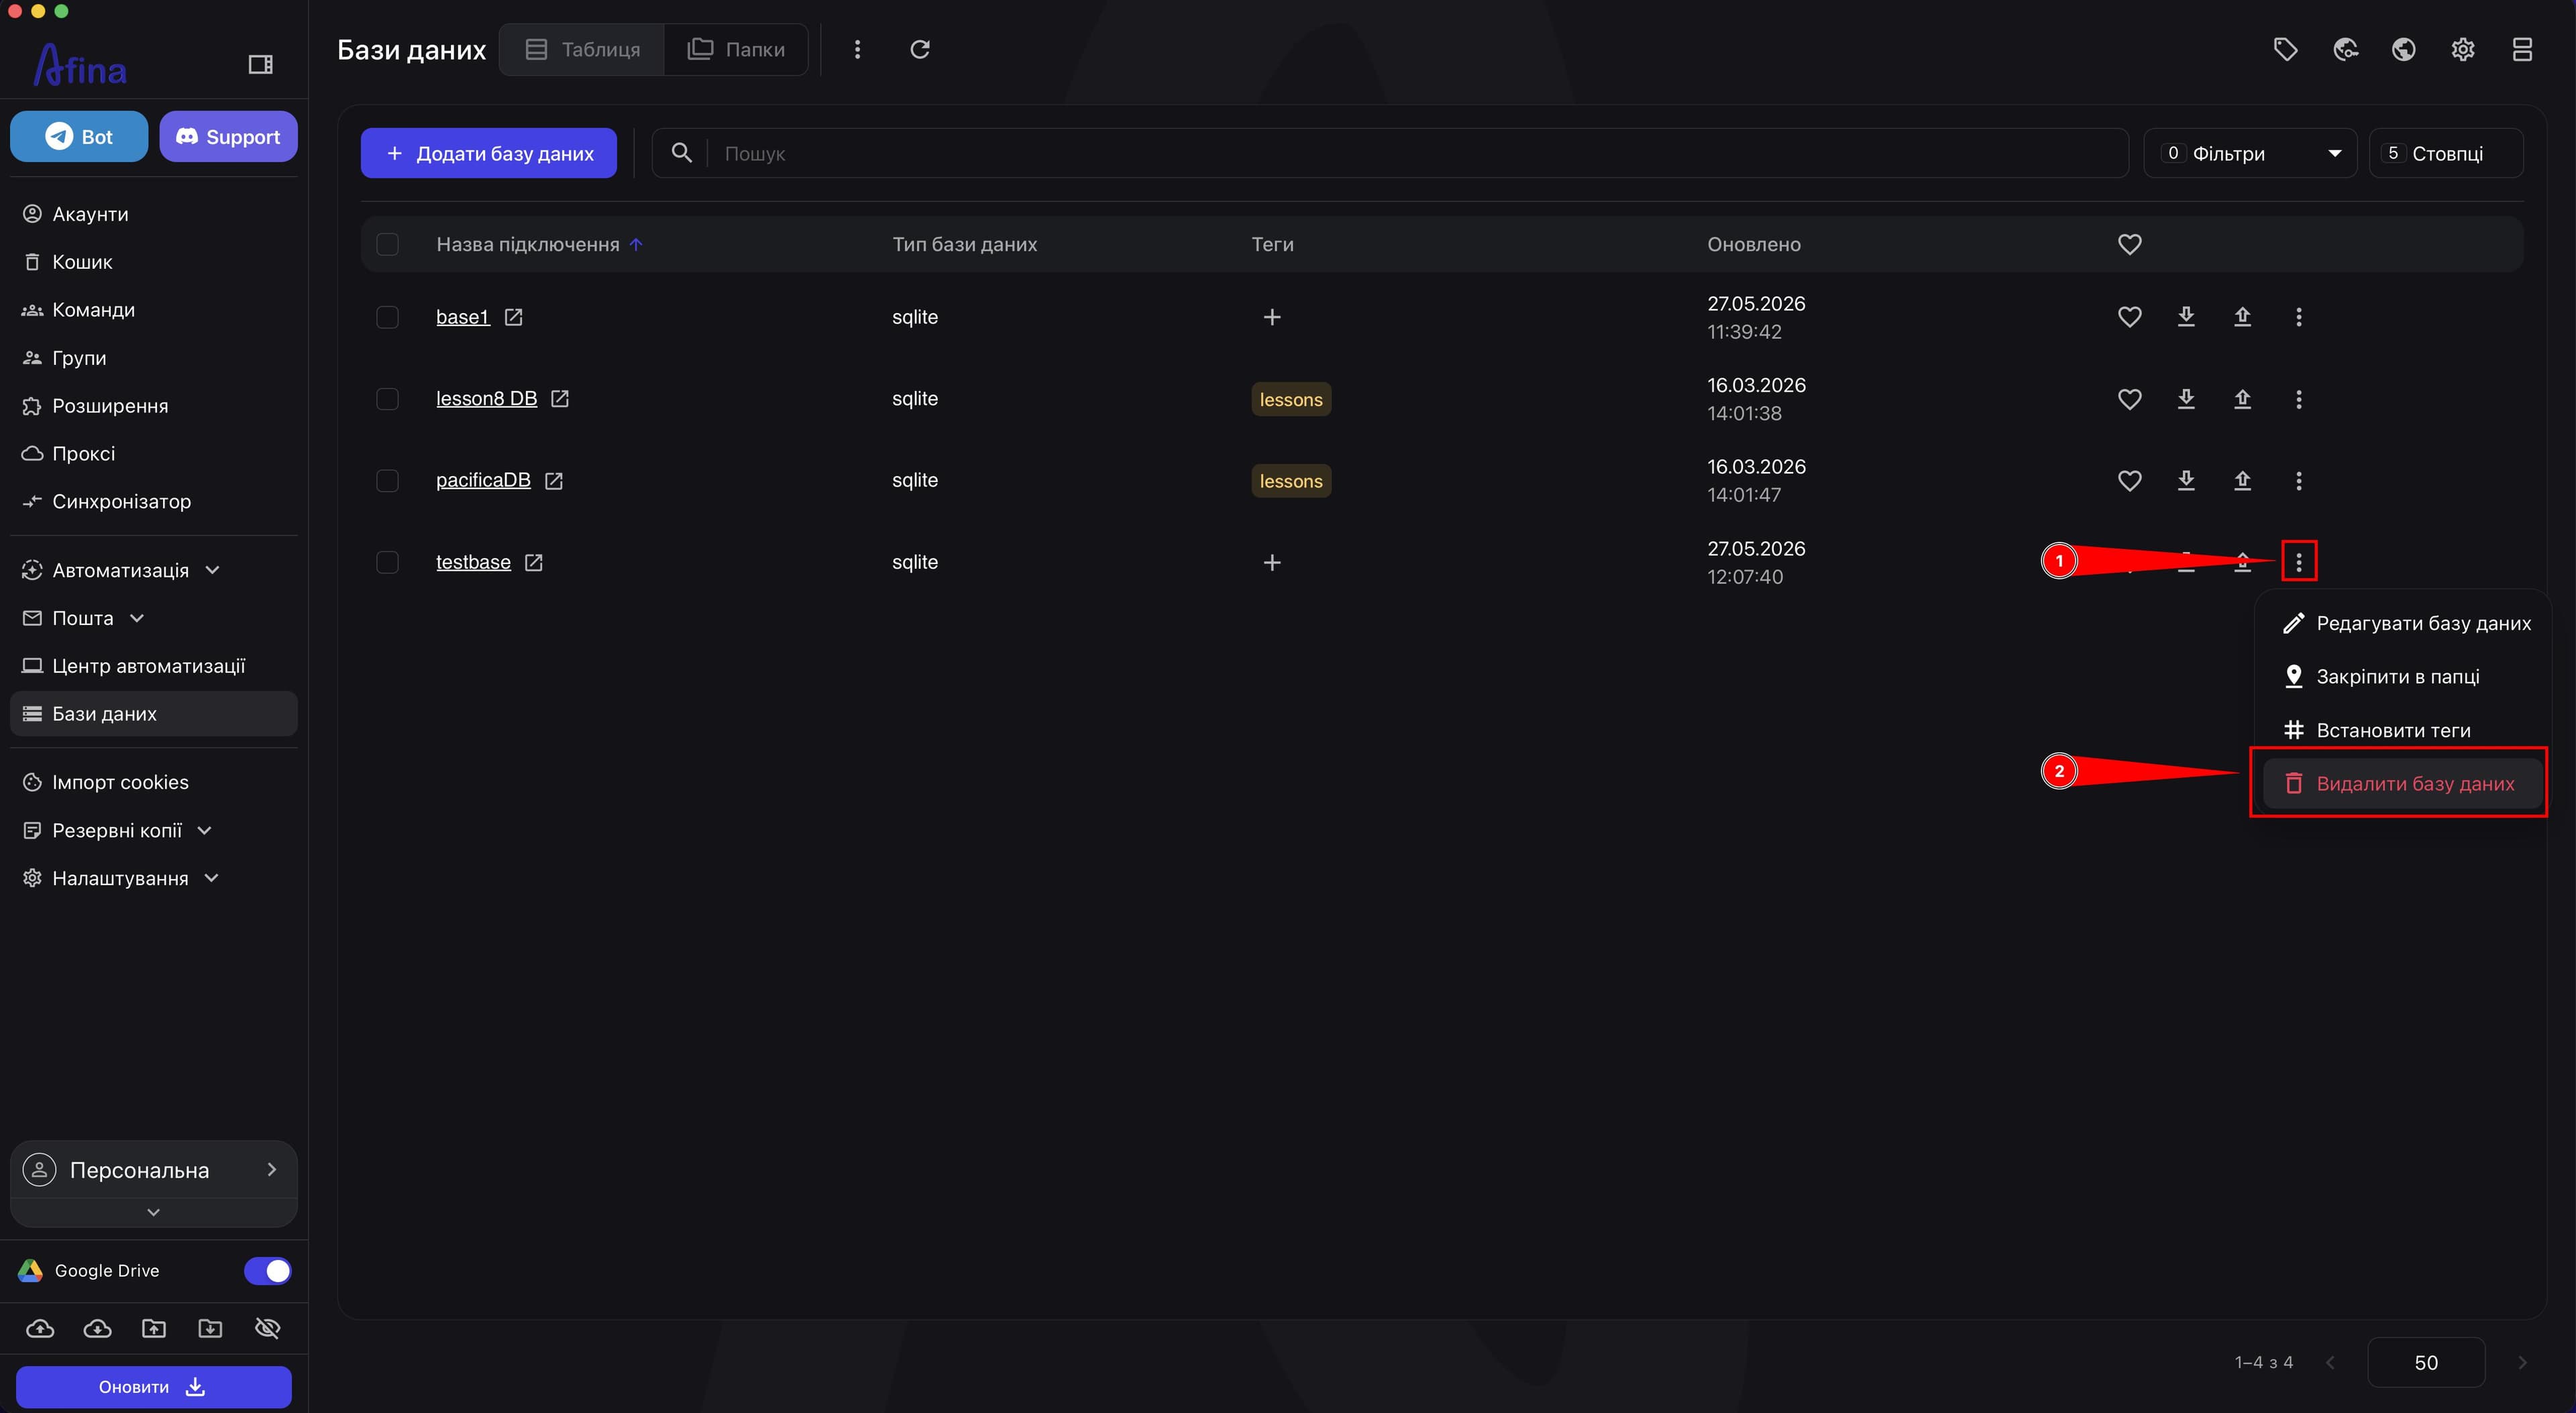Add a tag to testbase row
This screenshot has width=2576, height=1413.
click(x=1271, y=563)
